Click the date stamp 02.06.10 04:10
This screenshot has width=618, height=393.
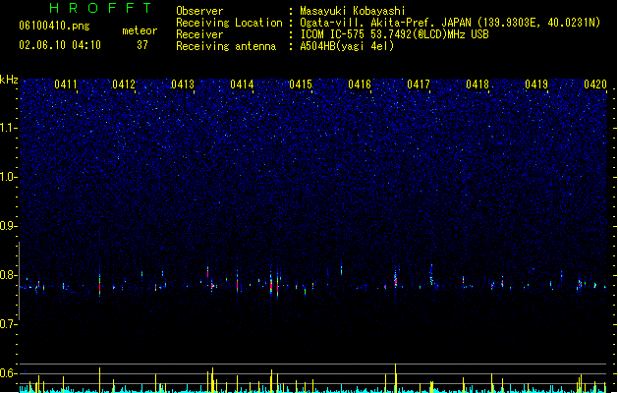point(60,45)
